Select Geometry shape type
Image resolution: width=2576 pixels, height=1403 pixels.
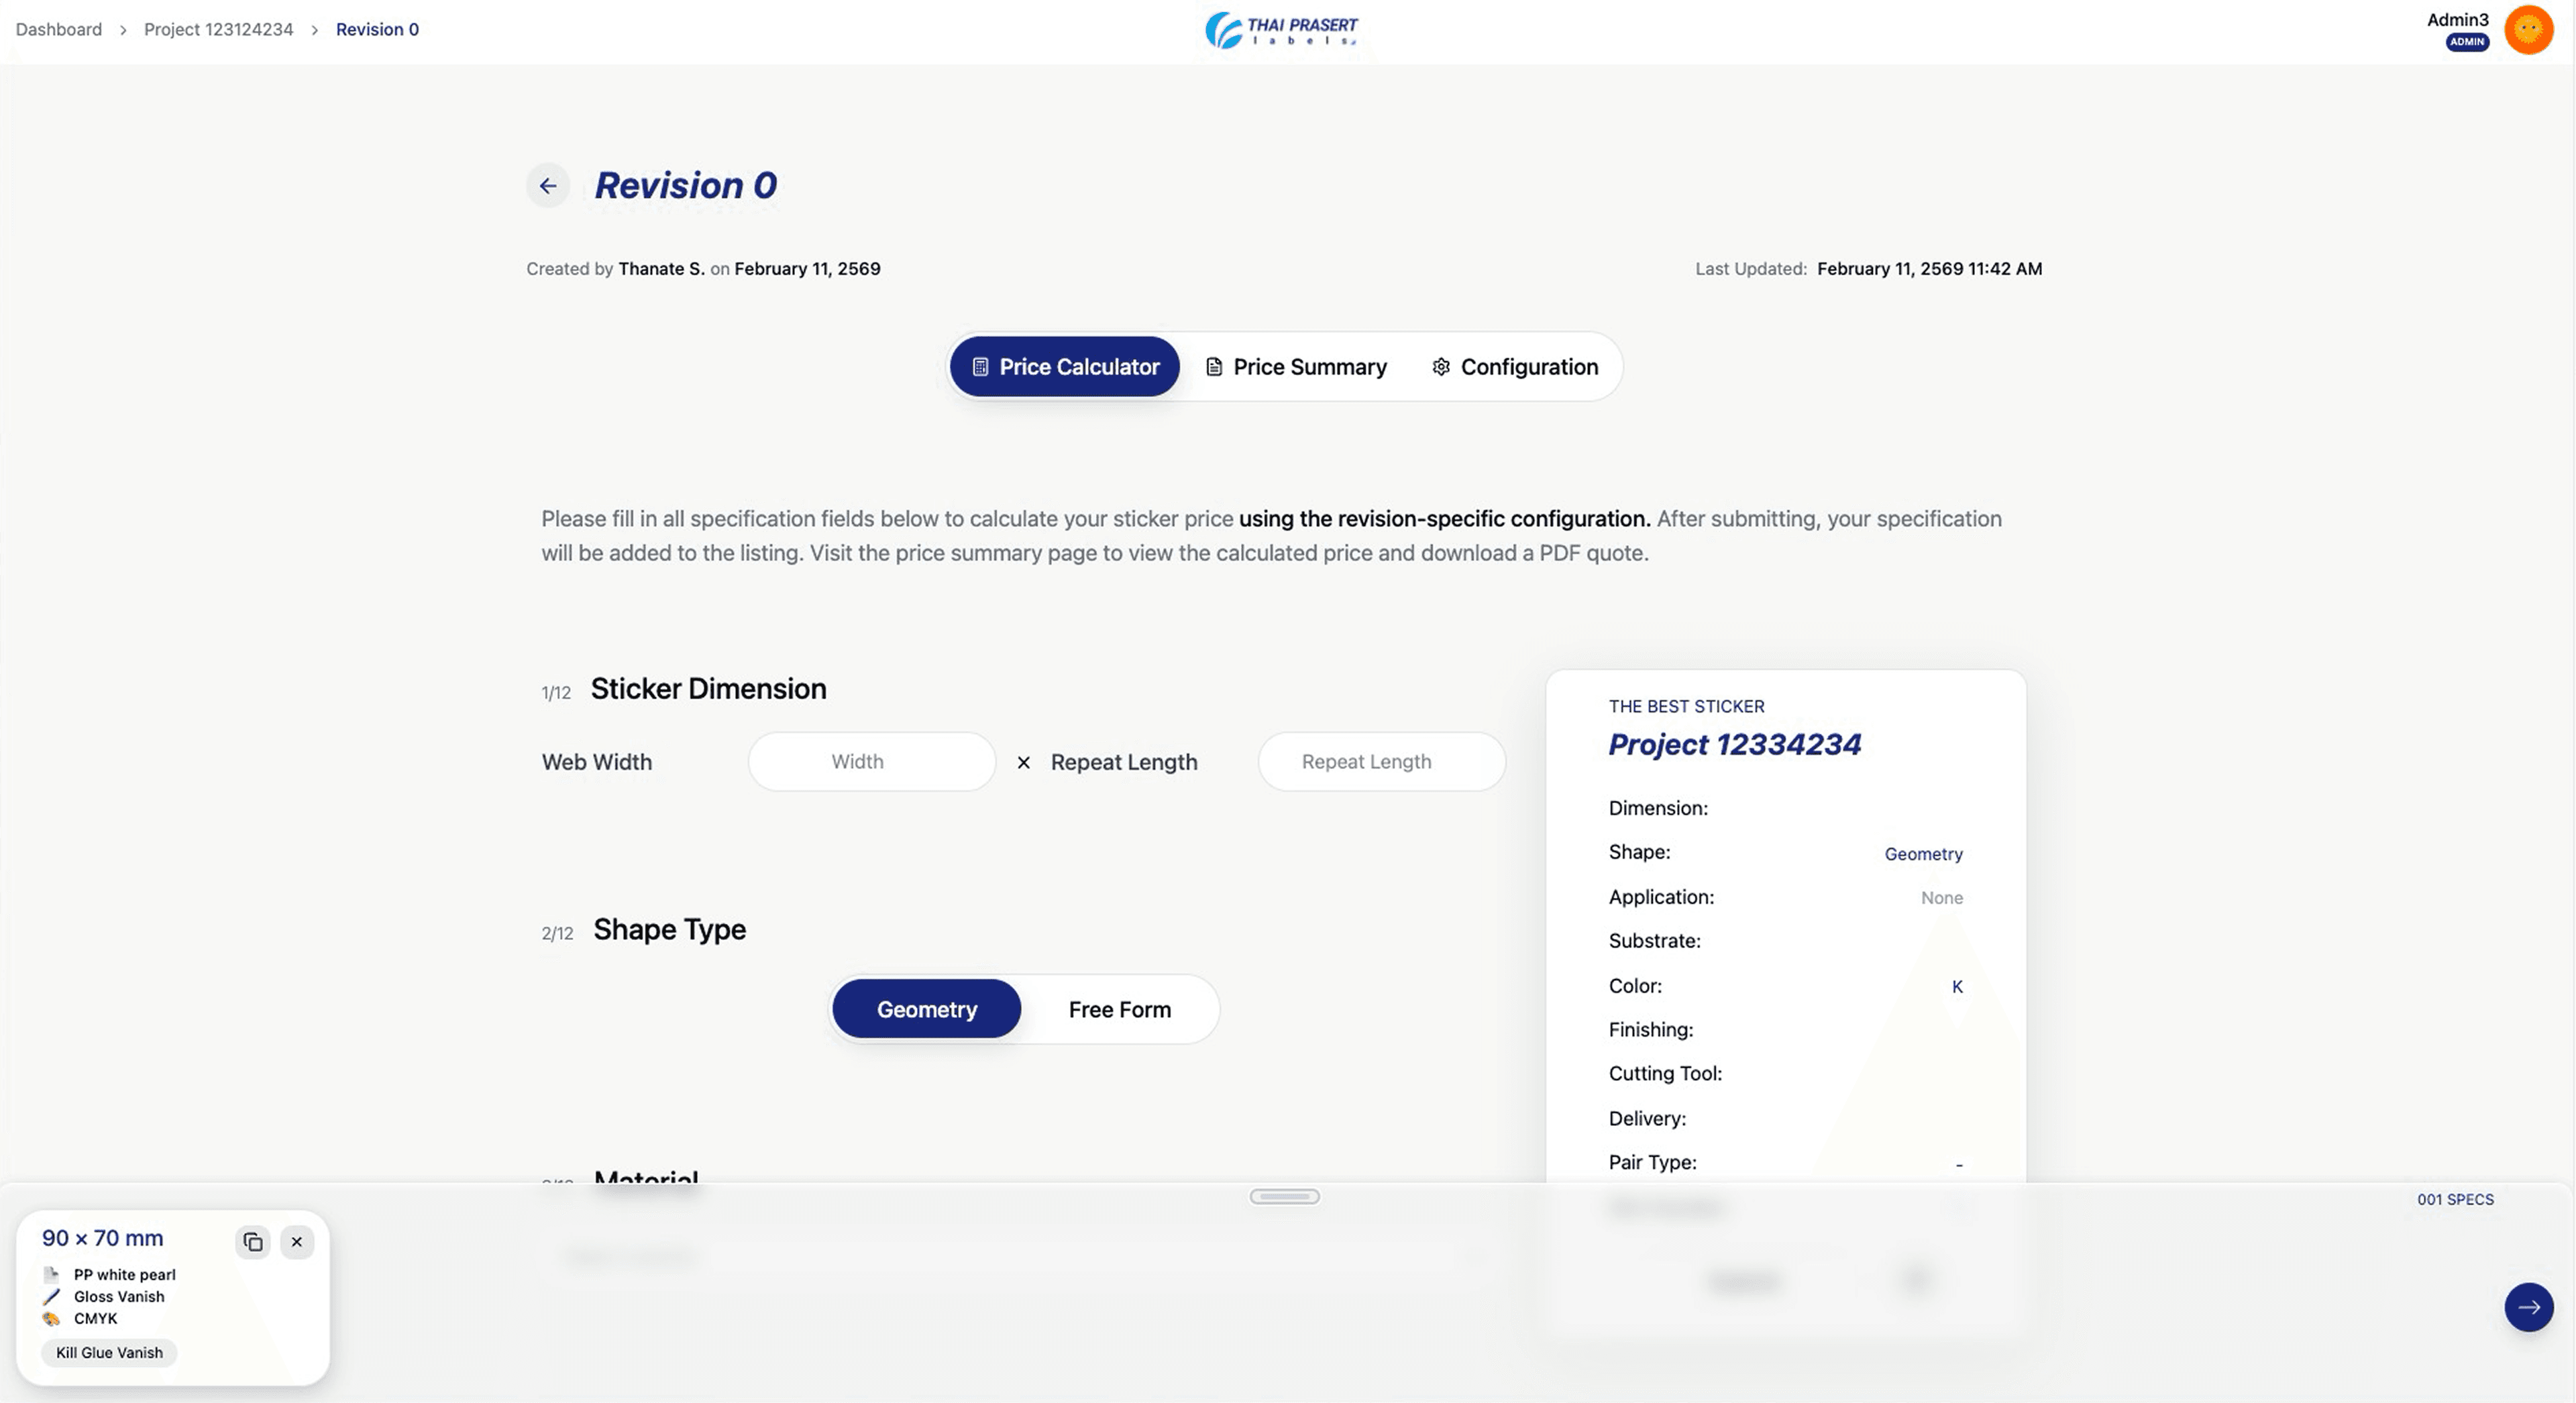[x=927, y=1010]
